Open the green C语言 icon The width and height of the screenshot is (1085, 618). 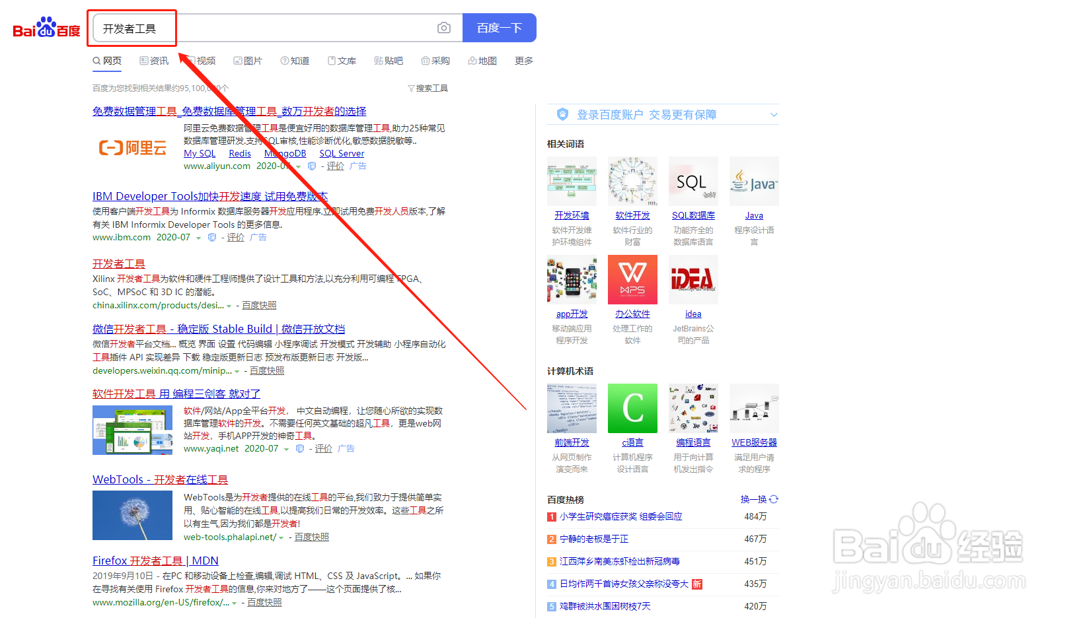click(x=632, y=408)
